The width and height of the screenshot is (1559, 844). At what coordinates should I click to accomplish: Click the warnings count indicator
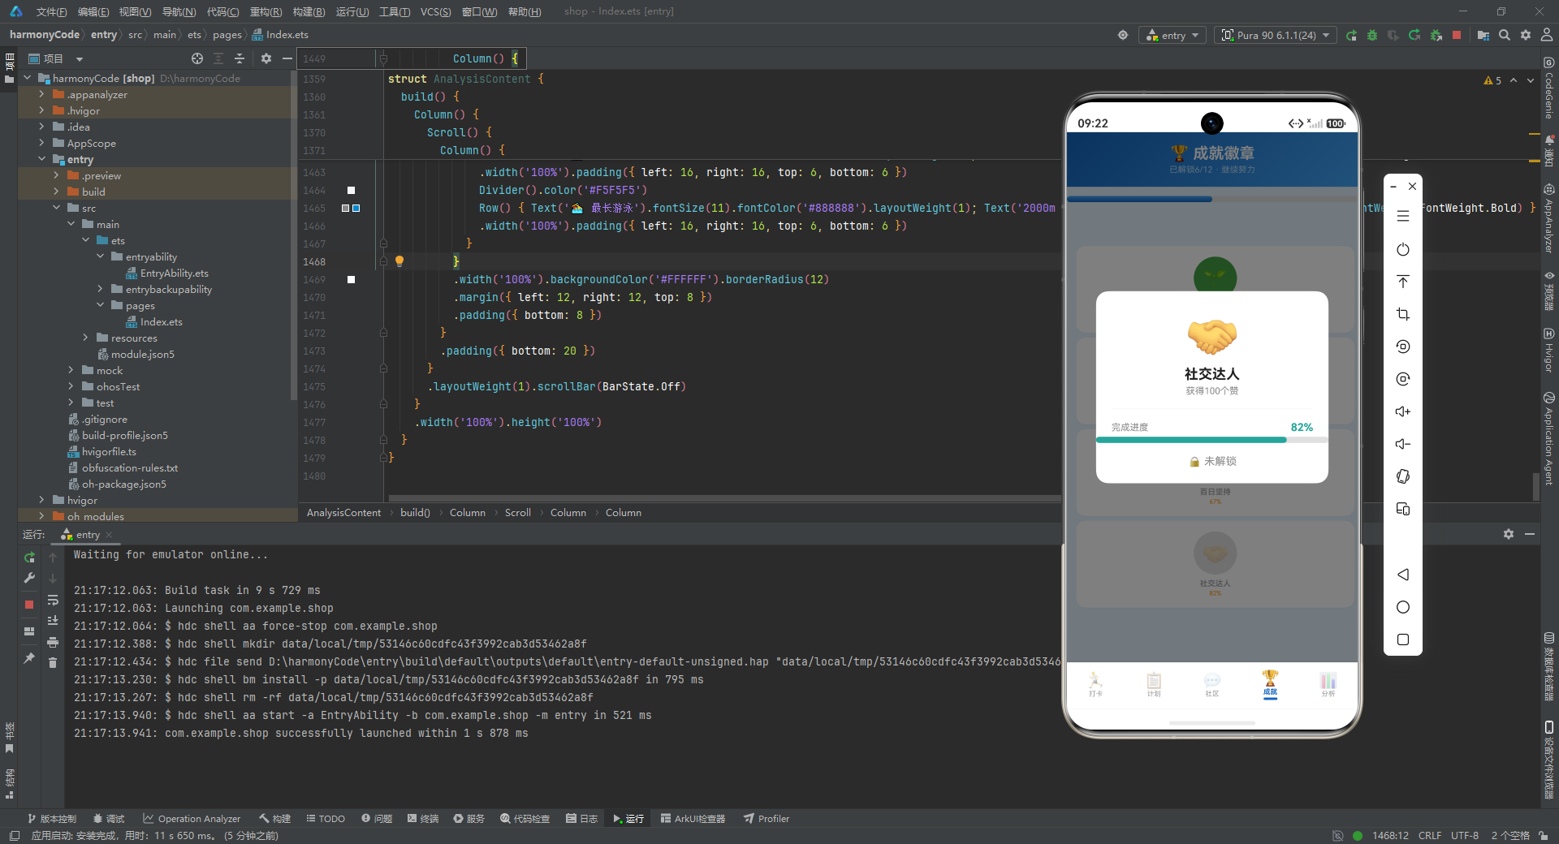1492,80
